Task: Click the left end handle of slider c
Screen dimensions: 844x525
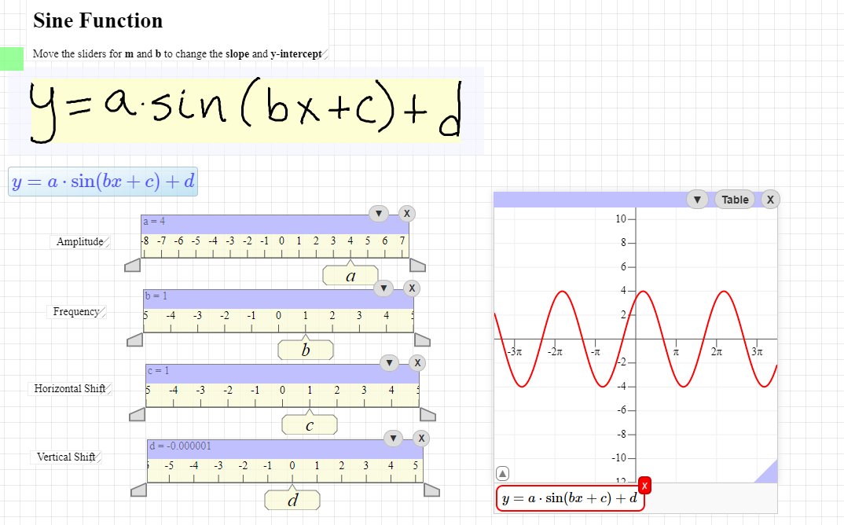Action: pos(138,415)
